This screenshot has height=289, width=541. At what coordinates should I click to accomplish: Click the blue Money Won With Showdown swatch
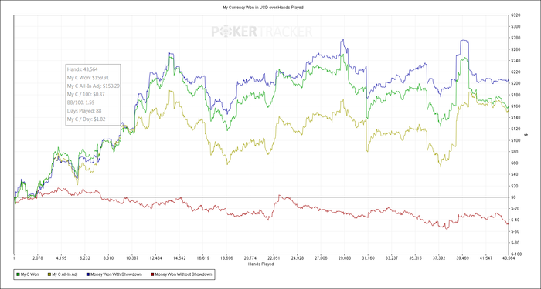click(x=89, y=274)
